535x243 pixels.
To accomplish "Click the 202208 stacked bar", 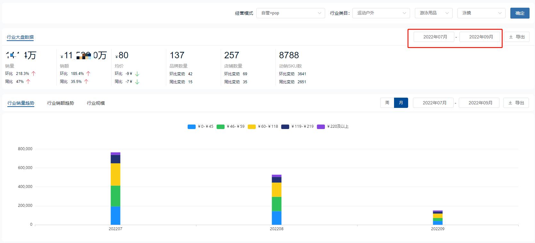I will pyautogui.click(x=276, y=199).
